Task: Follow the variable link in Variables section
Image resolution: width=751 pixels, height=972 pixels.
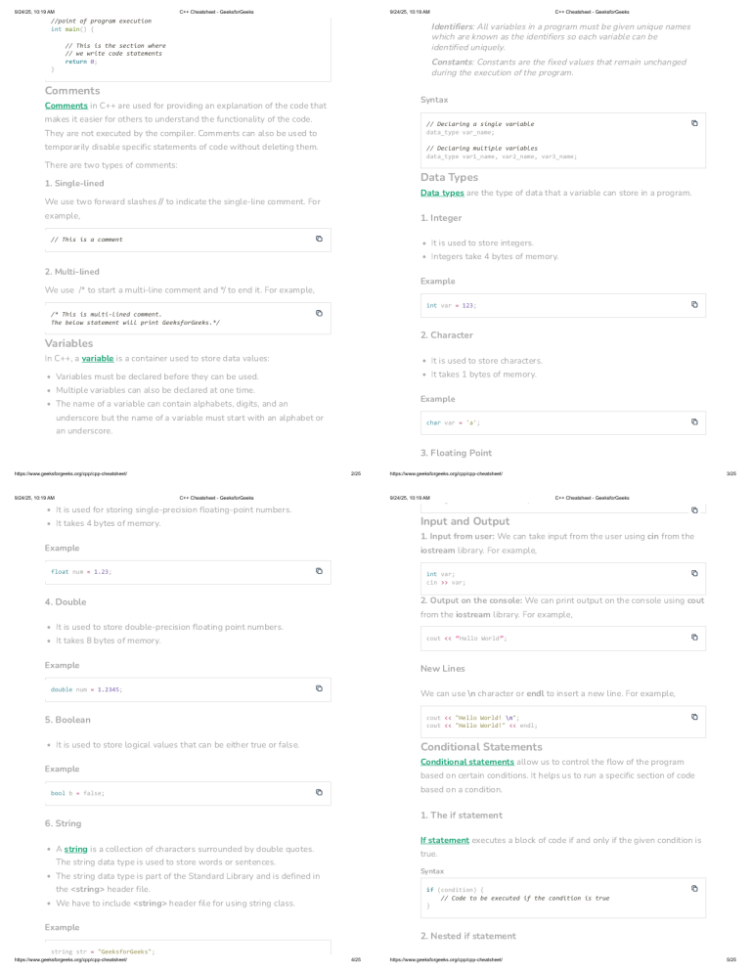Action: click(98, 358)
